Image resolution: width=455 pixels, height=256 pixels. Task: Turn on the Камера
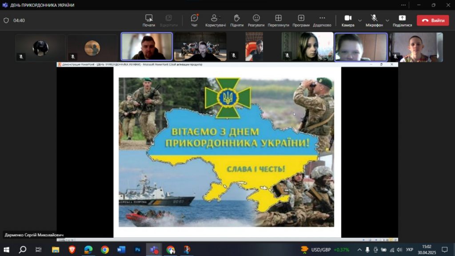[348, 20]
